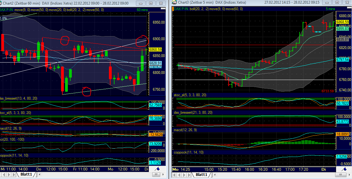This screenshot has width=352, height=179.
Task: Click the yellow 6868,59 price tag in Chart3
Action: (342, 22)
